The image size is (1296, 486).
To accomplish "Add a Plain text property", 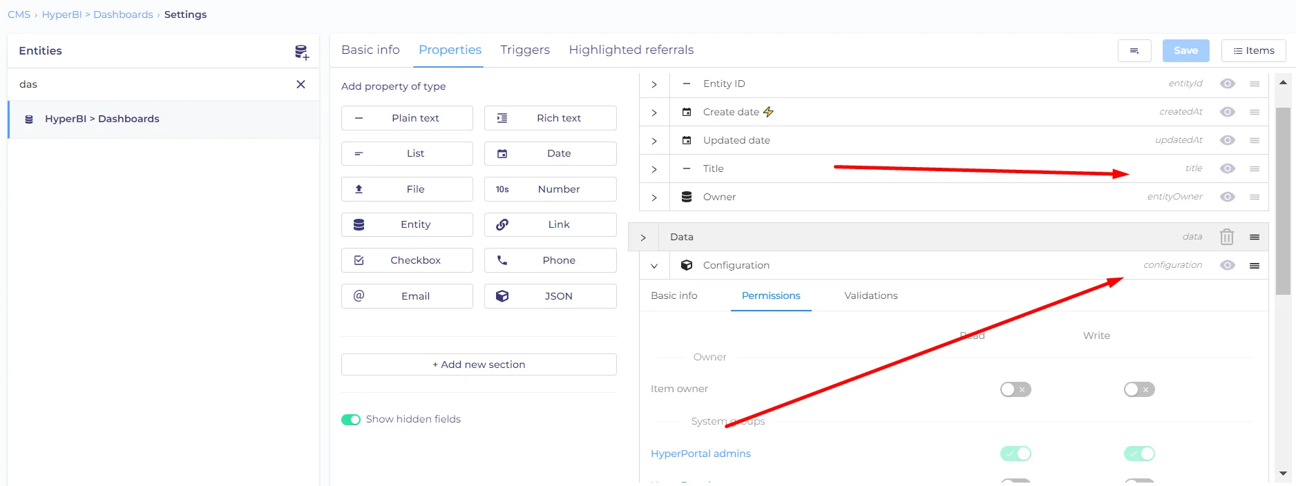I will coord(407,118).
